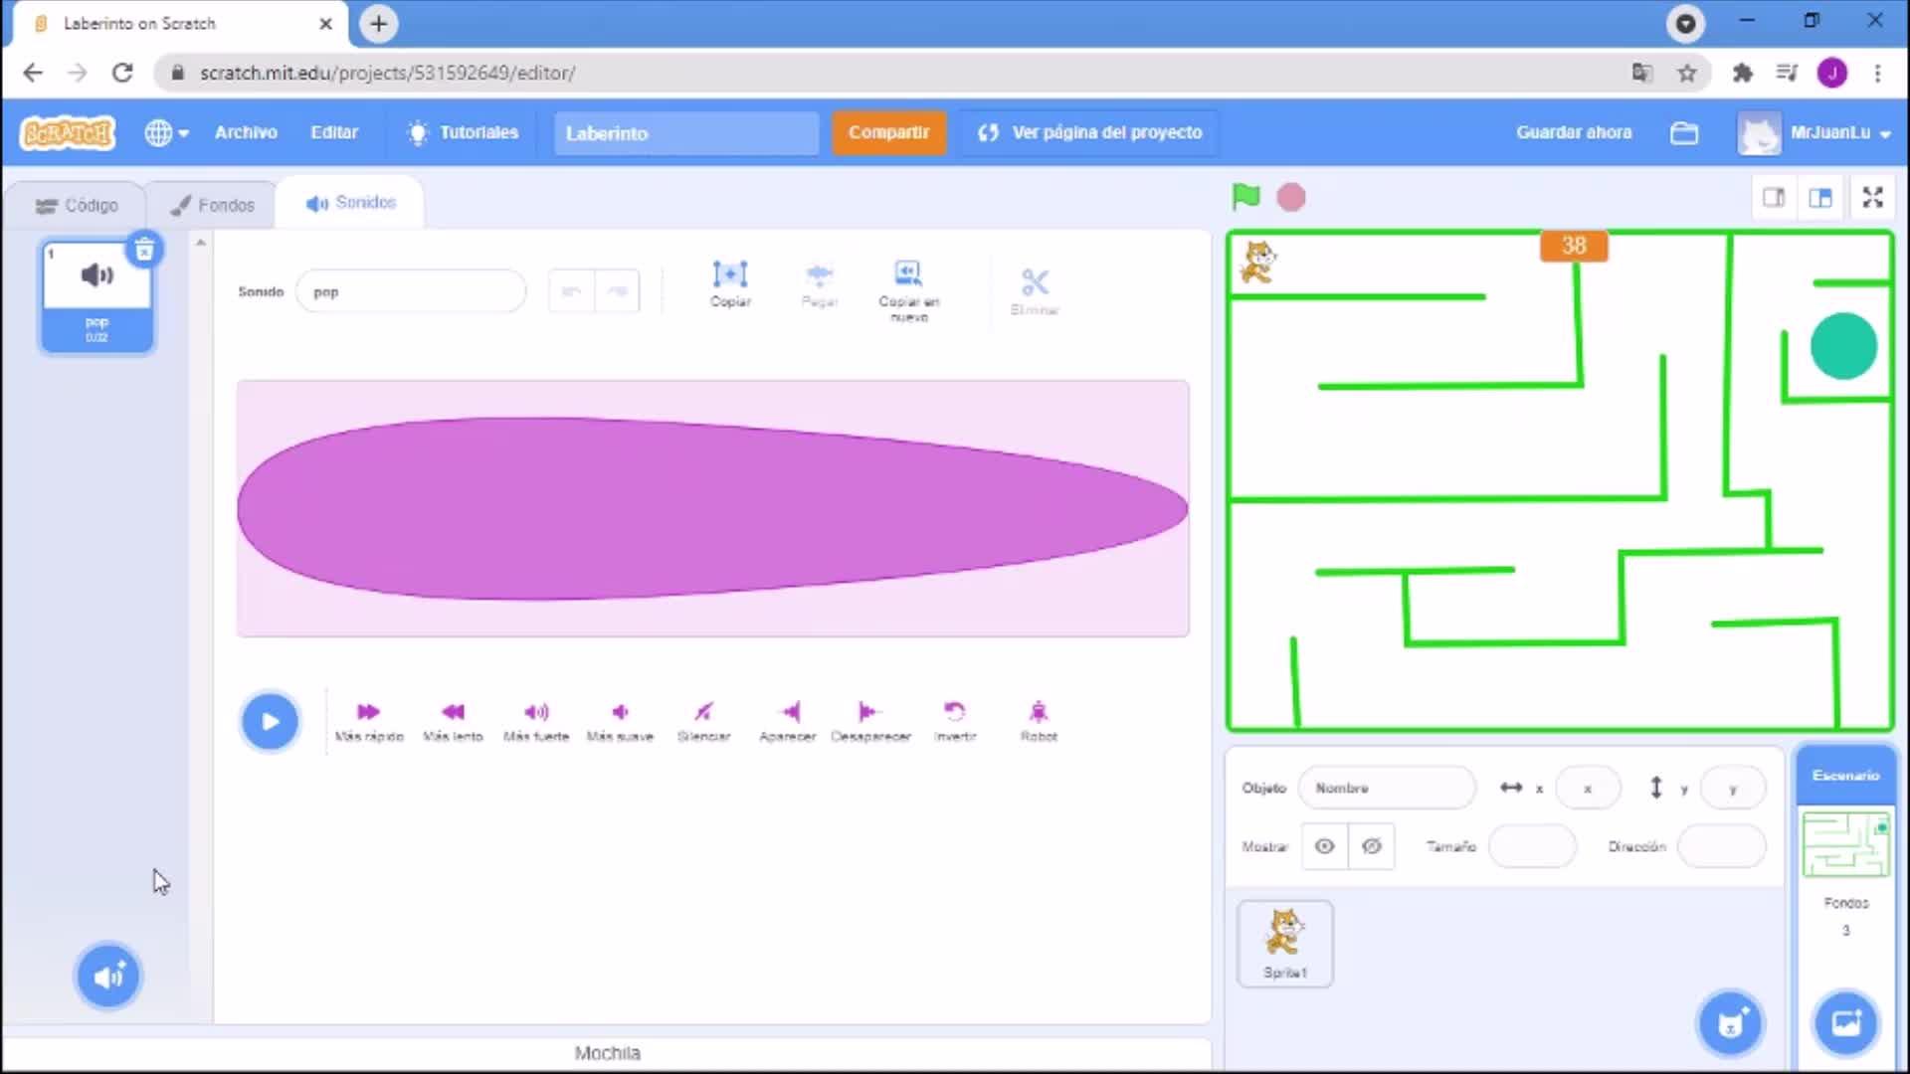Play the pop sound

(x=269, y=721)
